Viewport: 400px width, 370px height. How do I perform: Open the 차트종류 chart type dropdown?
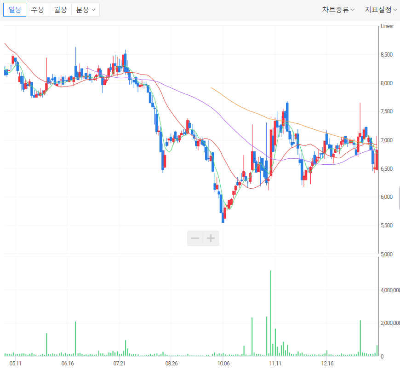click(338, 10)
